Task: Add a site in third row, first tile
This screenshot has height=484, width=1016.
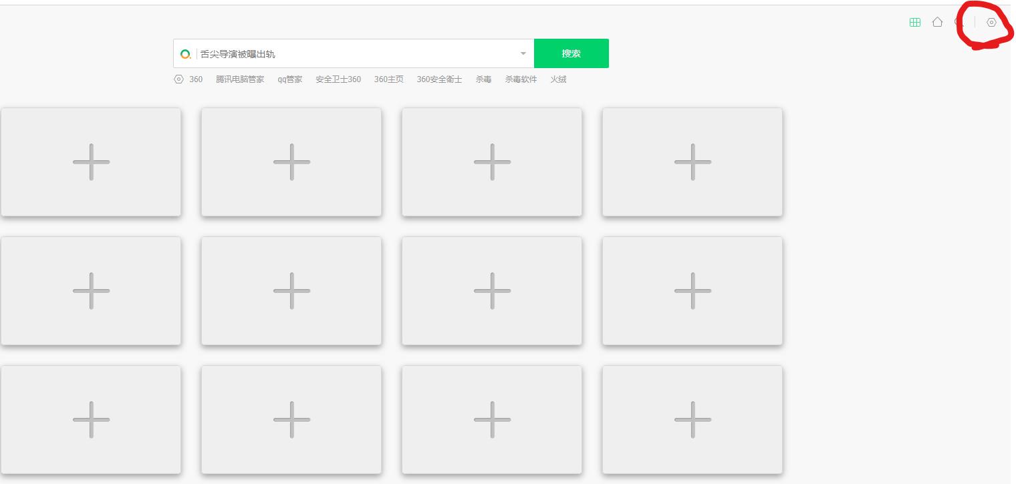Action: pyautogui.click(x=91, y=419)
